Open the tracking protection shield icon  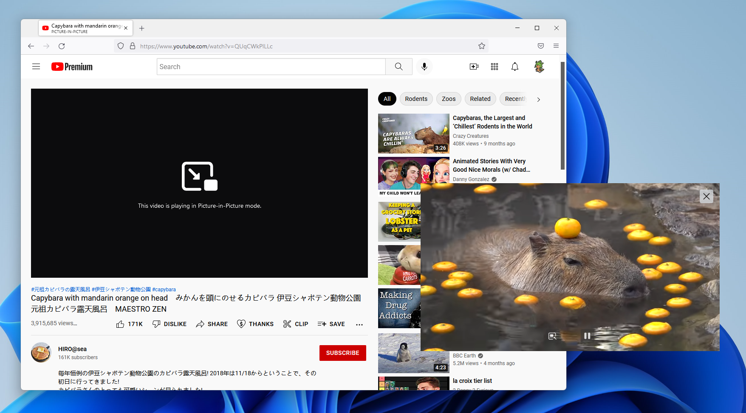tap(121, 46)
